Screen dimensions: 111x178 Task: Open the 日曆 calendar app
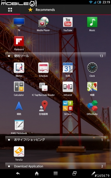68,68
